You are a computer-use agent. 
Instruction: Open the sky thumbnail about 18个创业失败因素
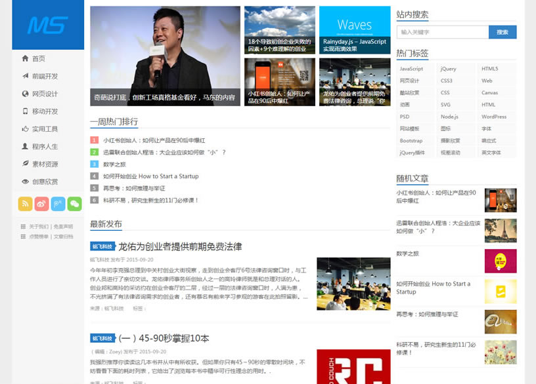pyautogui.click(x=280, y=30)
